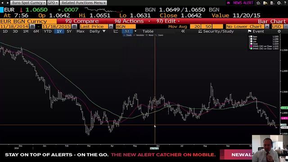Click the Security/Study button
The width and height of the screenshot is (288, 162).
(216, 31)
